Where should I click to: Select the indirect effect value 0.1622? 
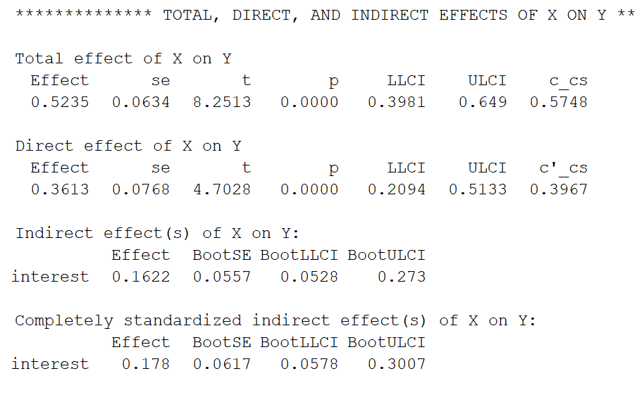coord(141,277)
